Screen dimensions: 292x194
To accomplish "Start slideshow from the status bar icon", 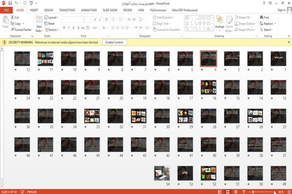I will tap(244, 192).
